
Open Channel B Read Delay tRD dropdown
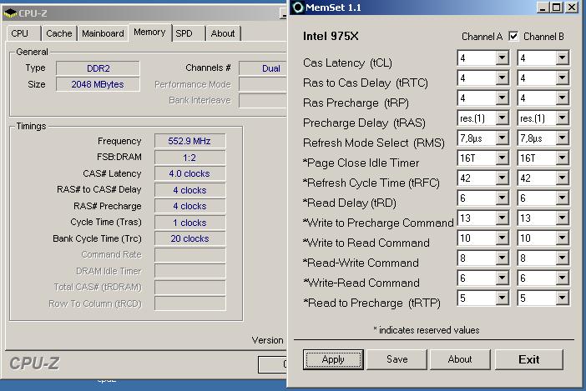click(x=562, y=198)
